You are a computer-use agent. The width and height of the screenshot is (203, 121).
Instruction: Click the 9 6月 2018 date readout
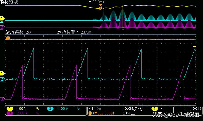coord(192,109)
